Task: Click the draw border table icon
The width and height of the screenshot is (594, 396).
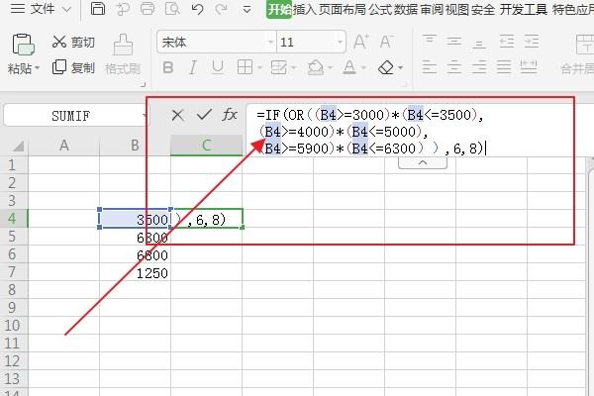Action: (279, 68)
